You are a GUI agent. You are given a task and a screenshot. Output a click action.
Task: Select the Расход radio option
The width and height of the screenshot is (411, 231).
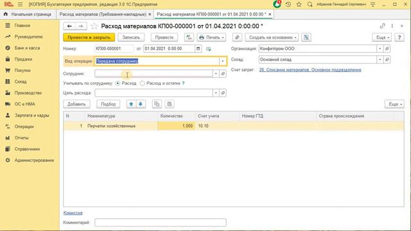(x=118, y=83)
